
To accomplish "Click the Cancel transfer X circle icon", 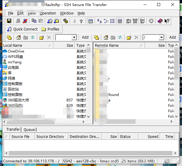I will [151, 21].
